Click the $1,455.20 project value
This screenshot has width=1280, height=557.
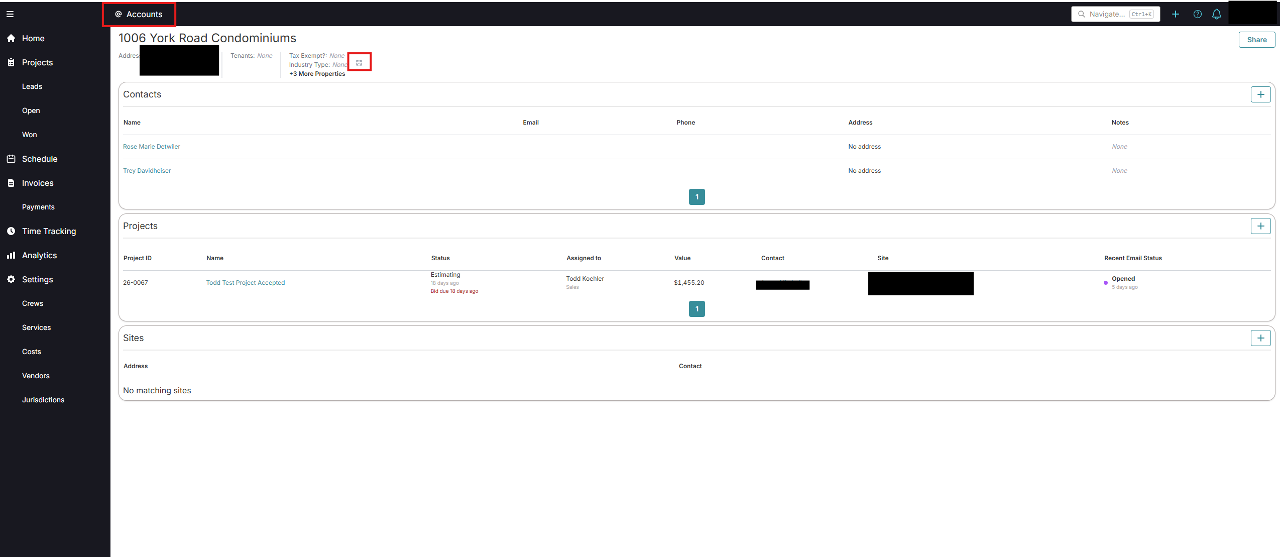click(x=689, y=283)
